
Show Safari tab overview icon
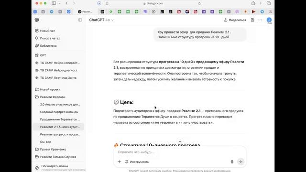(269, 3)
